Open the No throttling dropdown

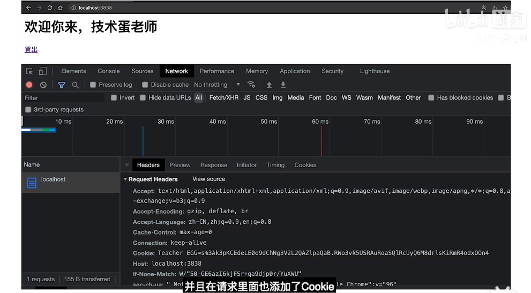216,85
